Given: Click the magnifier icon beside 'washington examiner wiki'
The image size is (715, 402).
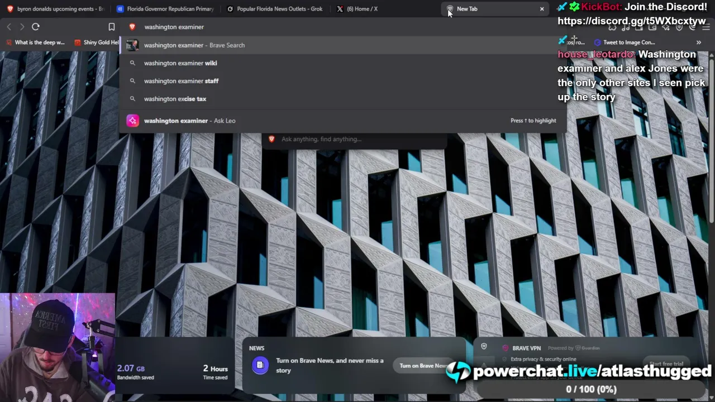Looking at the screenshot, I should coord(132,63).
